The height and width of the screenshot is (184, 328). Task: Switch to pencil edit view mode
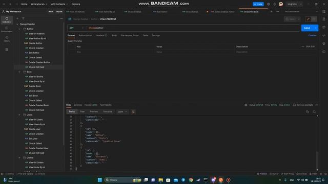click(308, 19)
